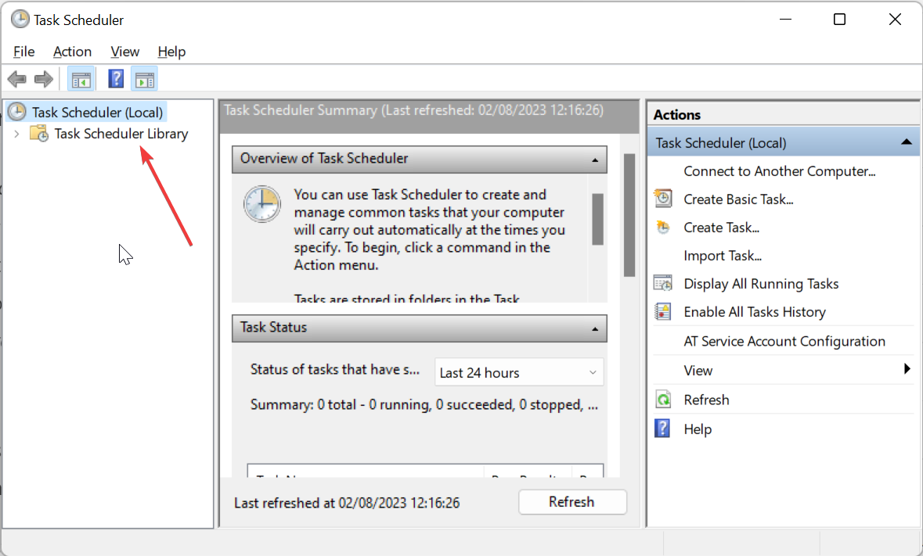Select Task Scheduler Library tree item
The image size is (923, 556).
pos(121,134)
